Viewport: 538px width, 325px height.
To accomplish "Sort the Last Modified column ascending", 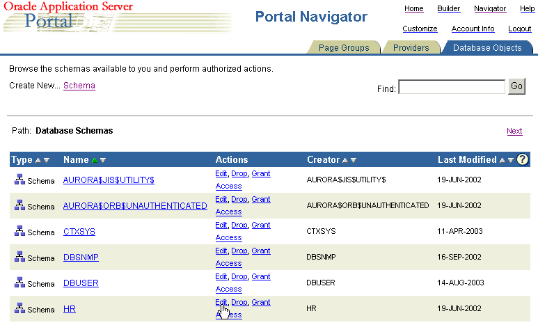I will coord(502,160).
